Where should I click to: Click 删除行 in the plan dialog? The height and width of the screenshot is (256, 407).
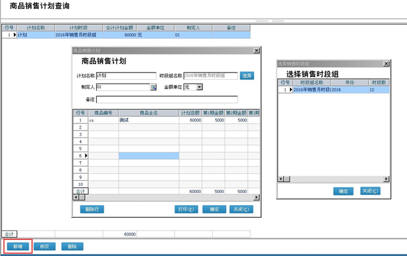[x=92, y=209]
